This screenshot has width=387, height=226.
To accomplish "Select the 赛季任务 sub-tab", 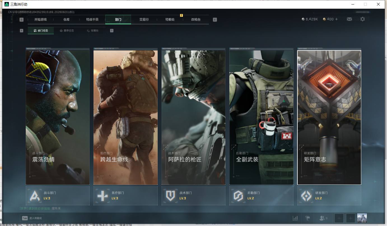I will [67, 31].
